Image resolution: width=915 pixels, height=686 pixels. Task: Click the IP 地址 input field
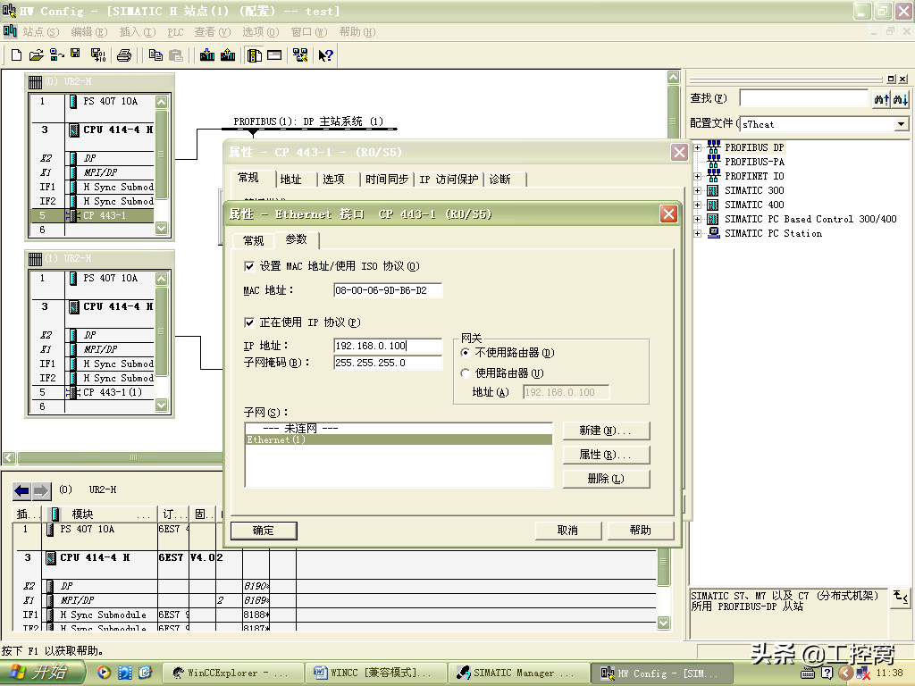pyautogui.click(x=387, y=346)
